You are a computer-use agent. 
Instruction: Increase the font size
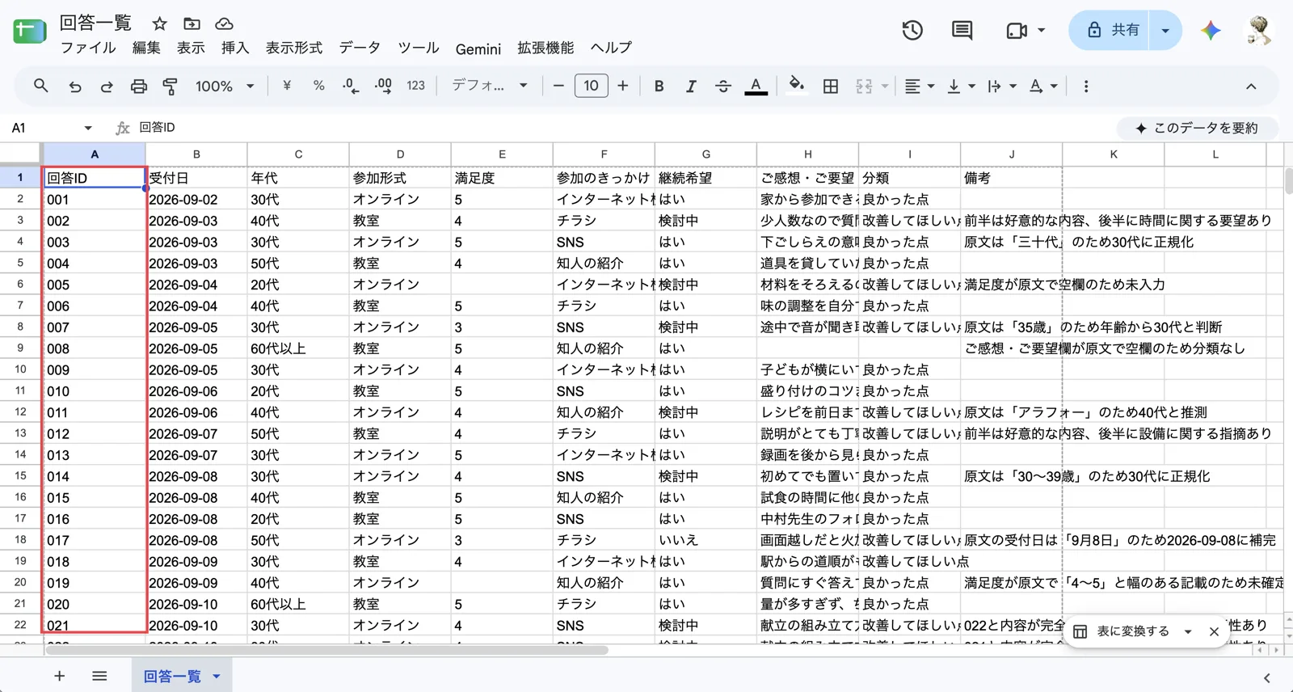[x=623, y=86]
